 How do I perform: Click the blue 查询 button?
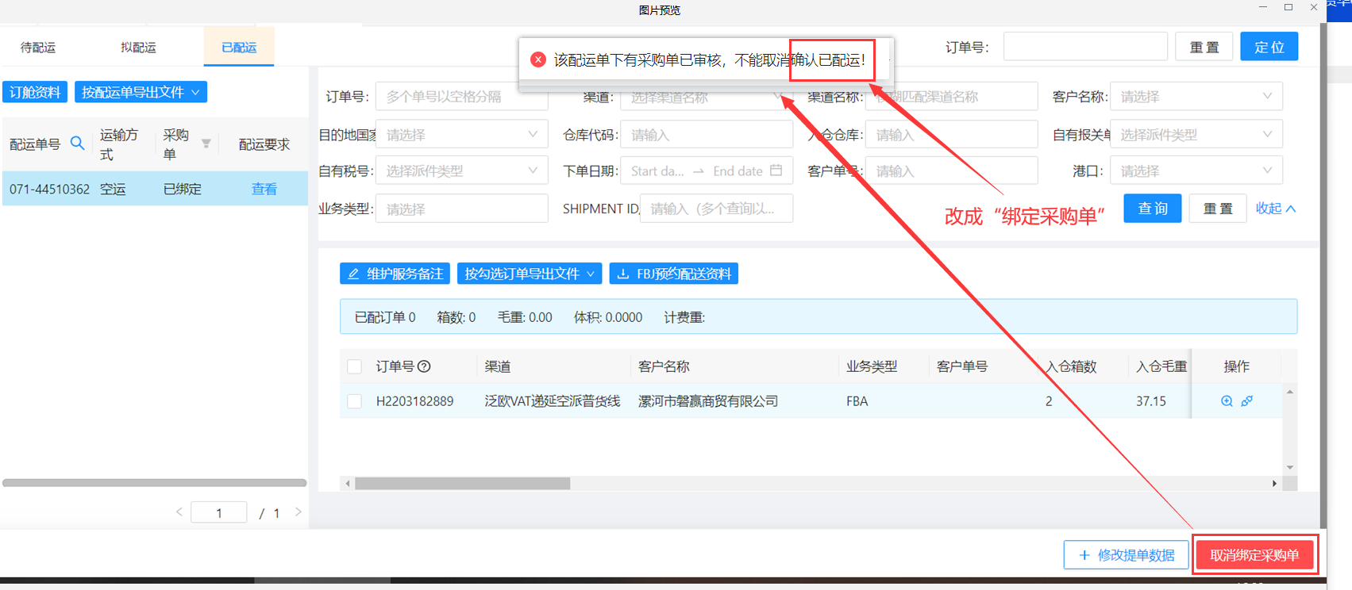[1152, 209]
